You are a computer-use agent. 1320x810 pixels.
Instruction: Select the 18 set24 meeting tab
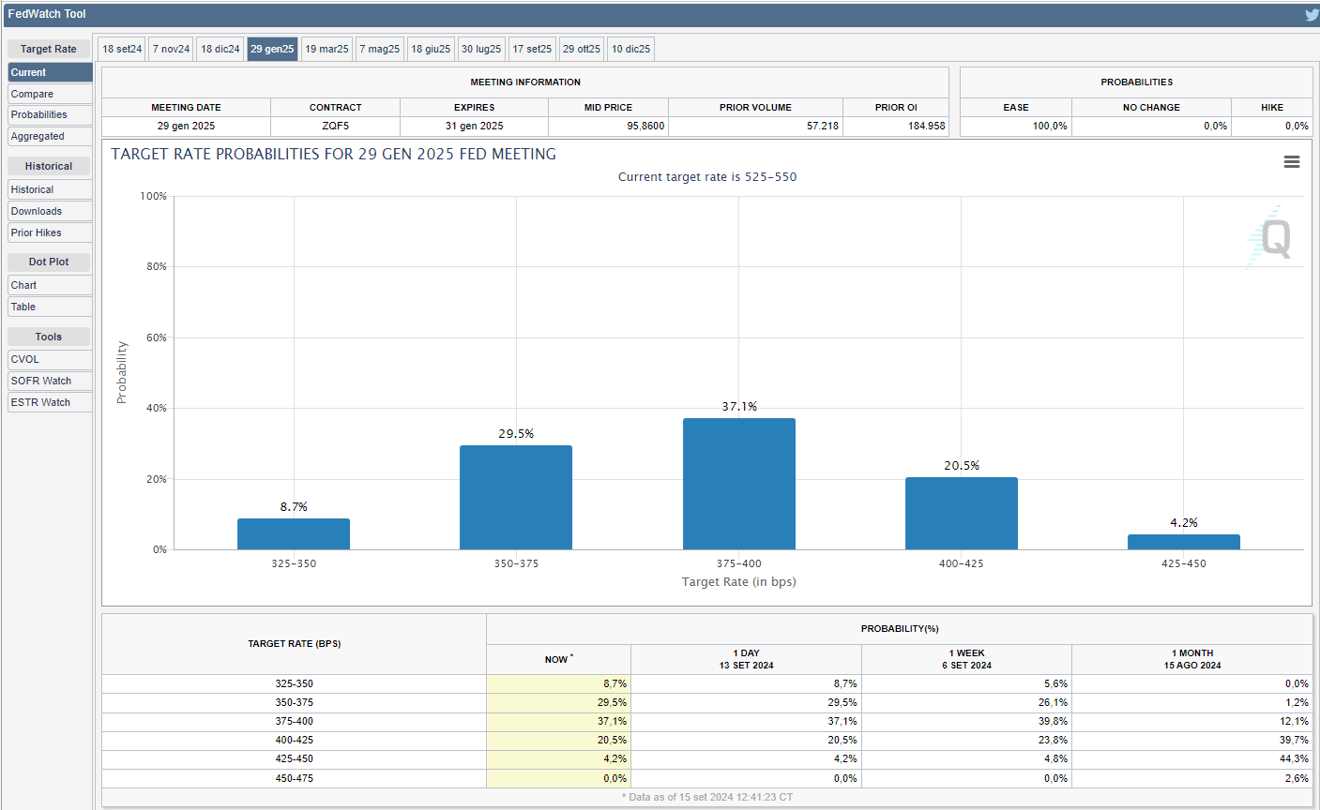[x=122, y=49]
